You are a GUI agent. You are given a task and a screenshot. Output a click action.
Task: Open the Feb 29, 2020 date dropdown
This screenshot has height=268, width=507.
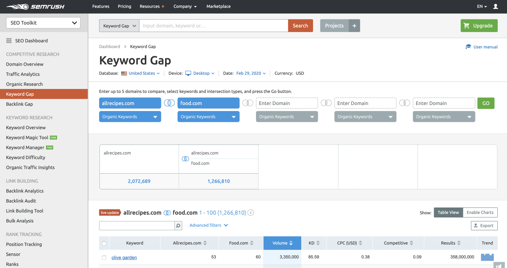pyautogui.click(x=251, y=73)
